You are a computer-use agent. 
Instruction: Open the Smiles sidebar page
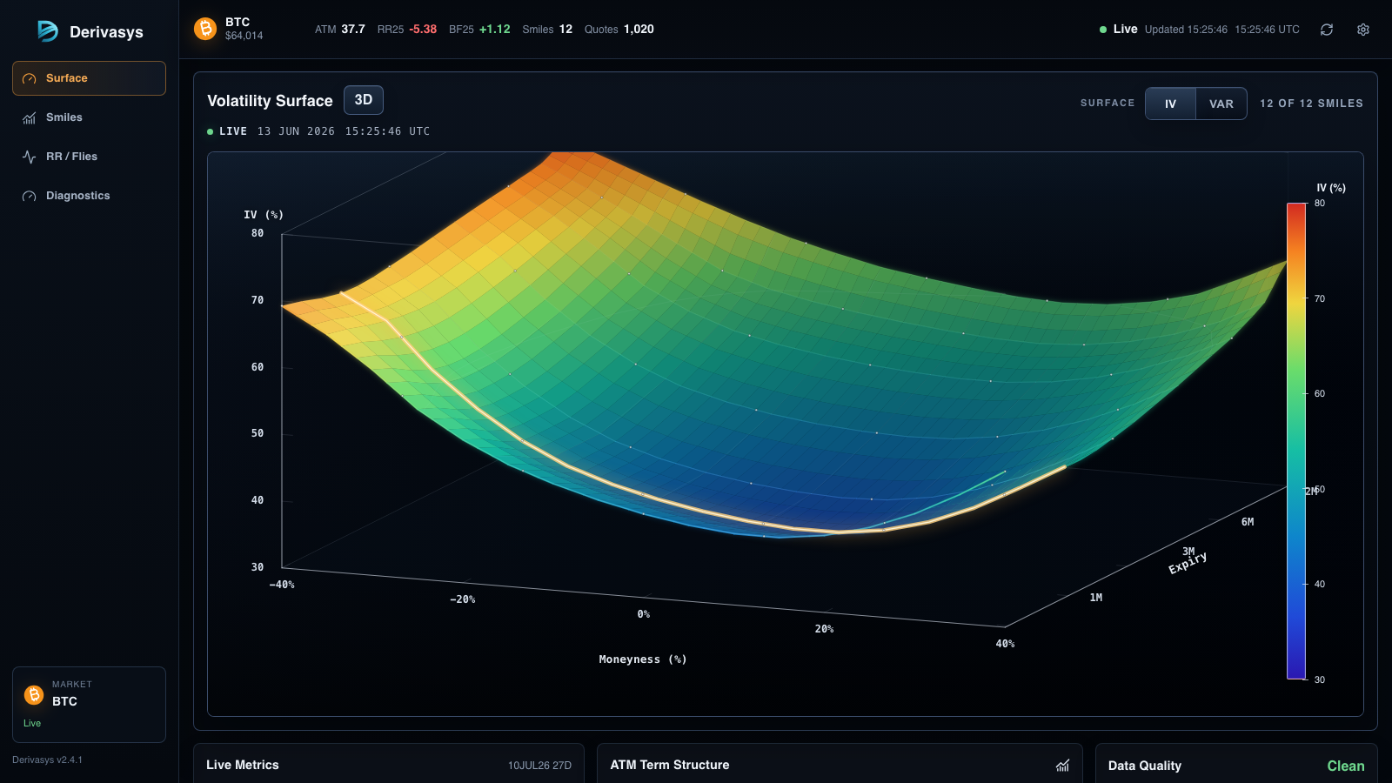(89, 117)
